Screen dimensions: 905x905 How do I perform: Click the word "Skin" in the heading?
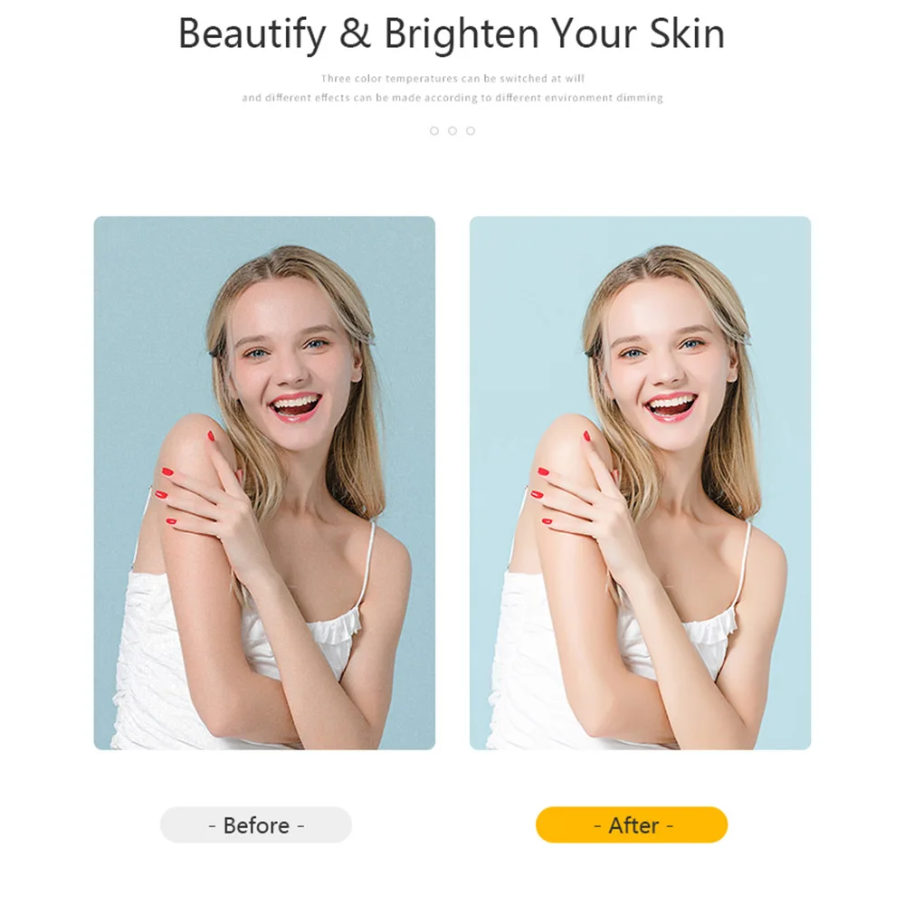tap(687, 33)
